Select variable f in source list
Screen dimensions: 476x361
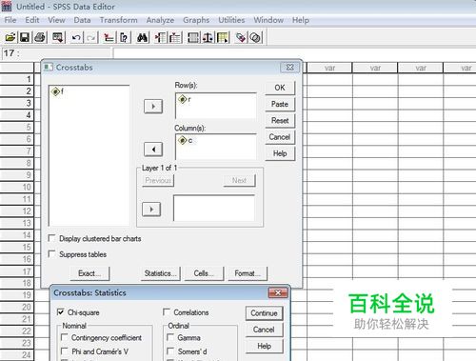[x=58, y=91]
